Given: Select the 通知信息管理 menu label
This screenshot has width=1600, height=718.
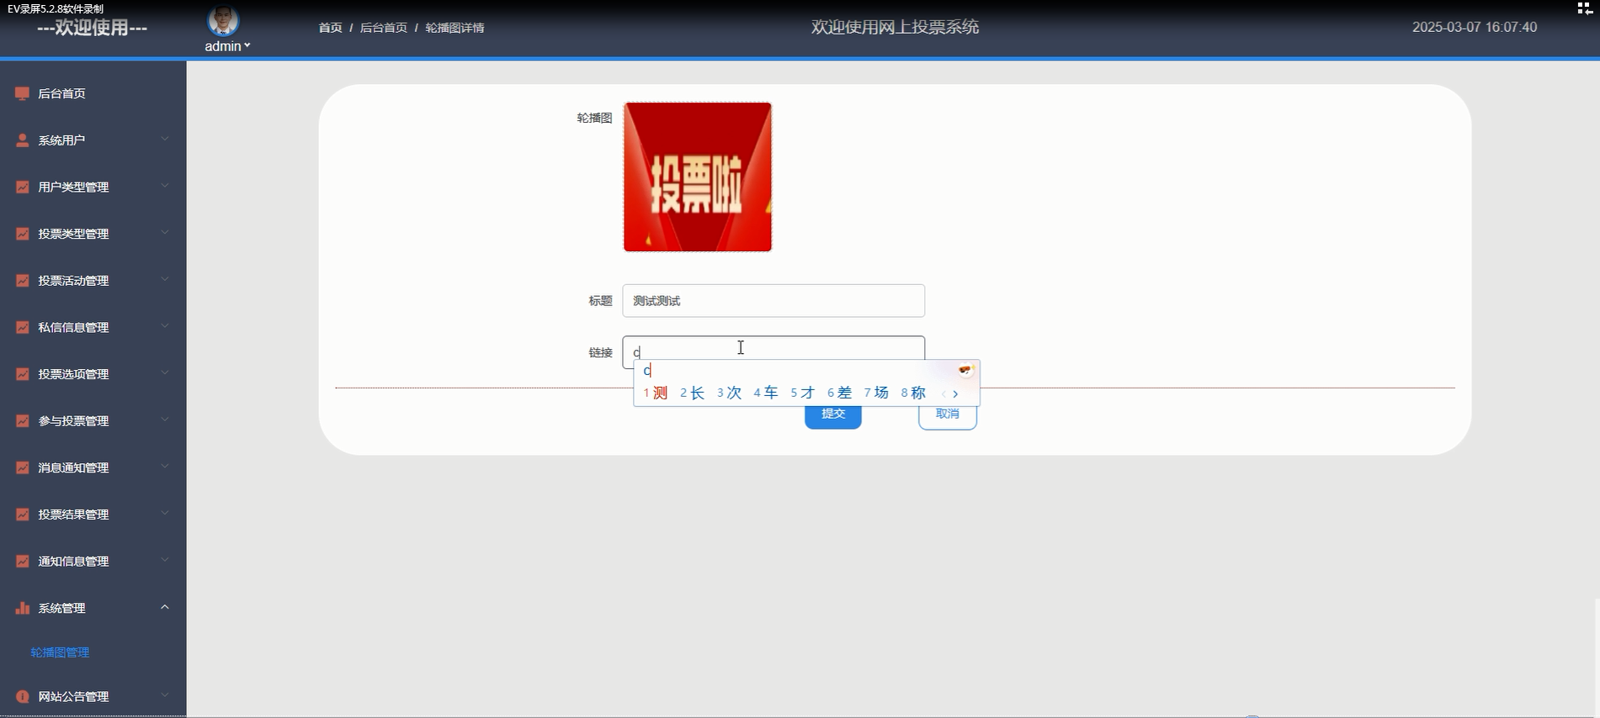Looking at the screenshot, I should pyautogui.click(x=73, y=562).
